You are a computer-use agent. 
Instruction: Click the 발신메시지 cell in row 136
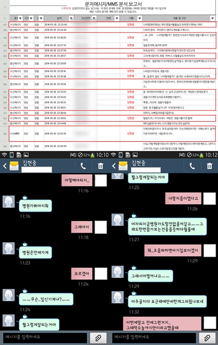15,146
